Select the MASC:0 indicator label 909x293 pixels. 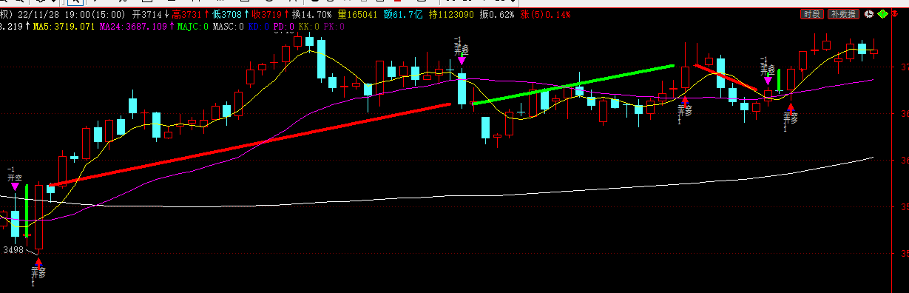tap(229, 27)
